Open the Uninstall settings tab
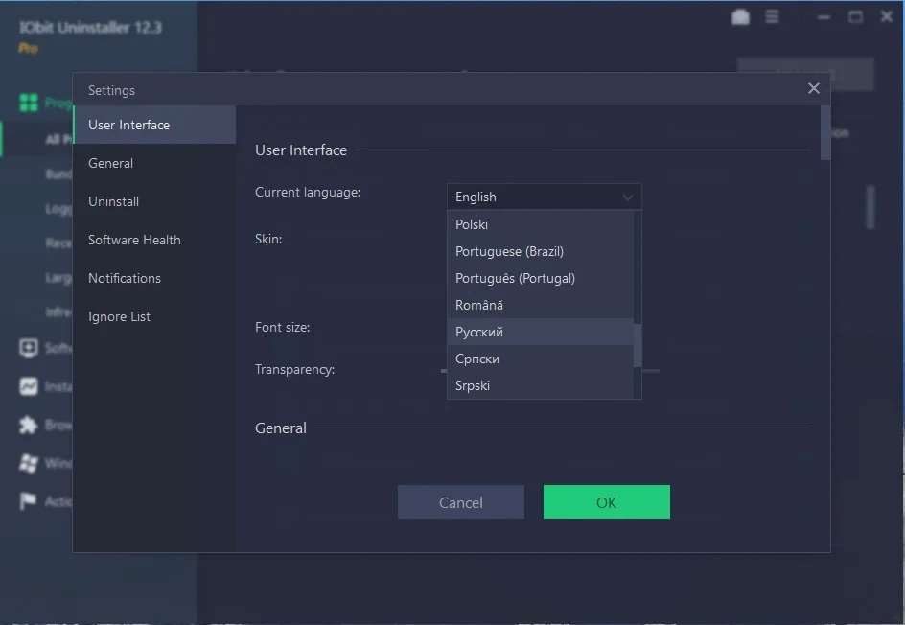905x625 pixels. pyautogui.click(x=154, y=201)
